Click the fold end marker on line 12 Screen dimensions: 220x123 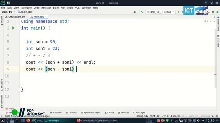coord(19,90)
